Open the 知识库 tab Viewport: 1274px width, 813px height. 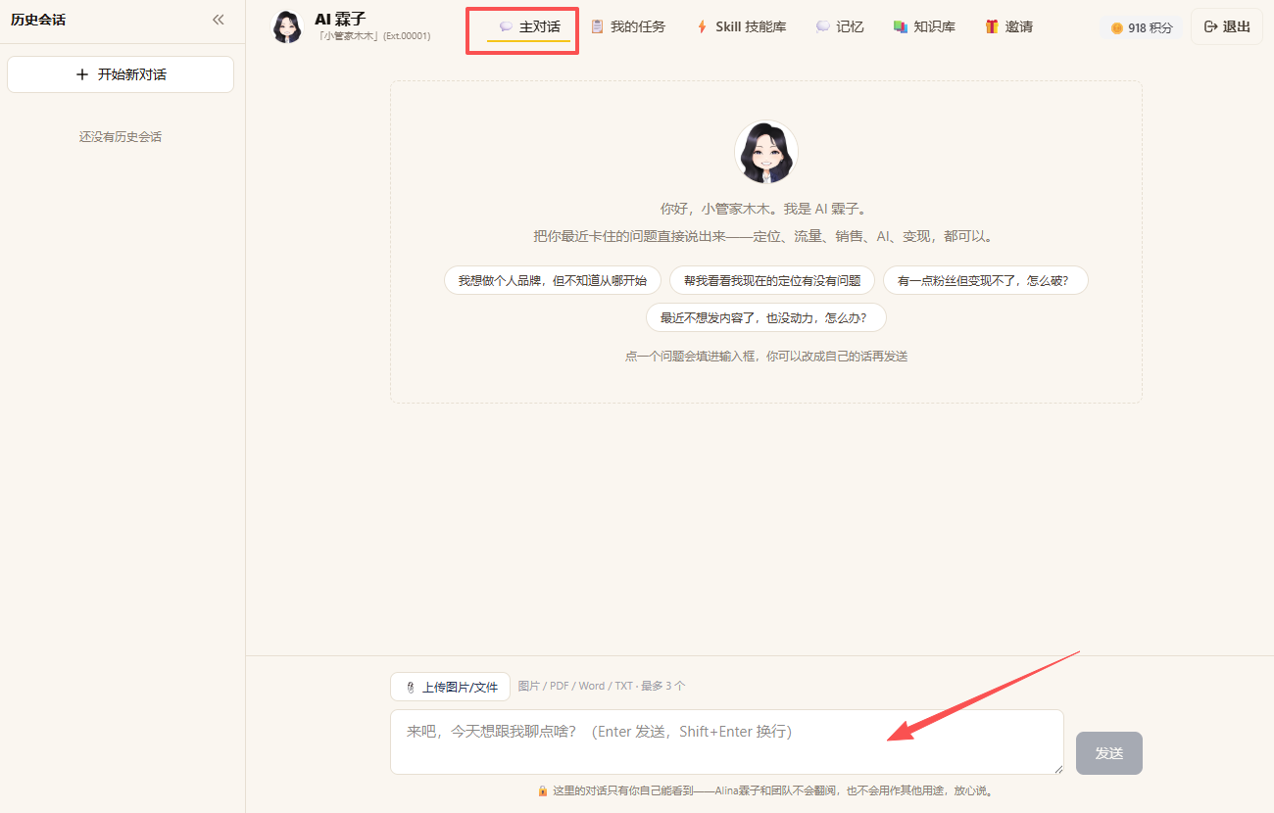[924, 27]
